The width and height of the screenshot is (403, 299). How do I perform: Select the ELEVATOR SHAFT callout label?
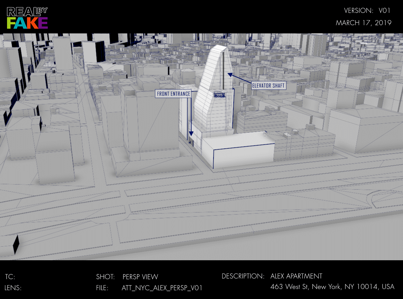(269, 85)
